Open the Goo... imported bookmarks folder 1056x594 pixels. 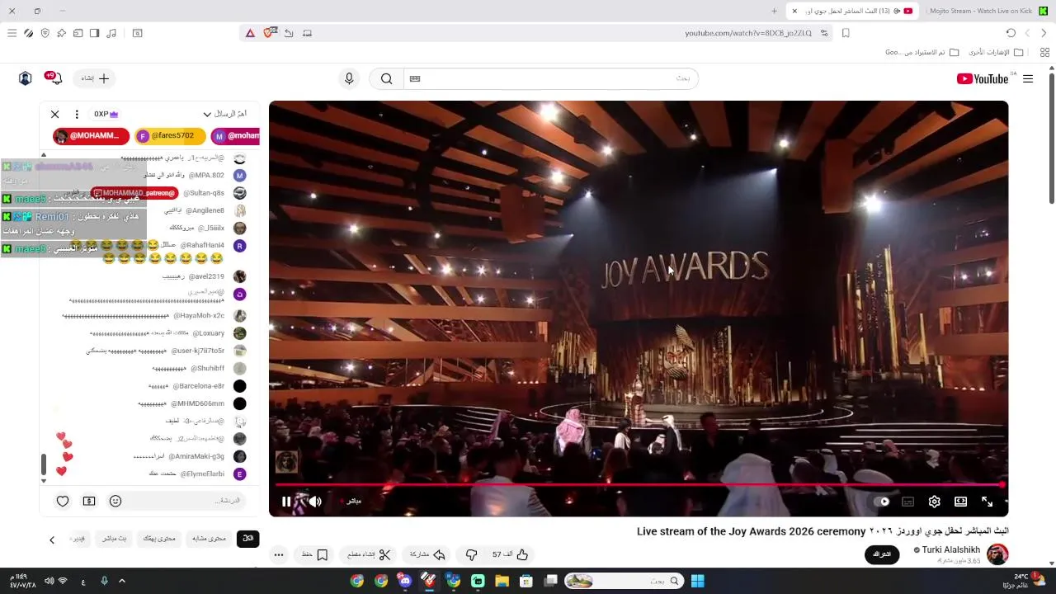pyautogui.click(x=922, y=52)
